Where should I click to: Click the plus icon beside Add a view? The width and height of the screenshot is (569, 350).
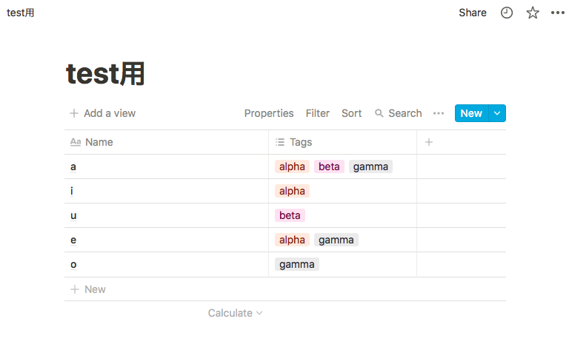coord(74,113)
